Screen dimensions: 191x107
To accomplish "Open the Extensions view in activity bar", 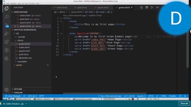I will (7, 42).
